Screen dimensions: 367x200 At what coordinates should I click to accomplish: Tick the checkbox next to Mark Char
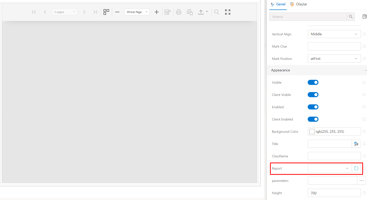point(364,46)
